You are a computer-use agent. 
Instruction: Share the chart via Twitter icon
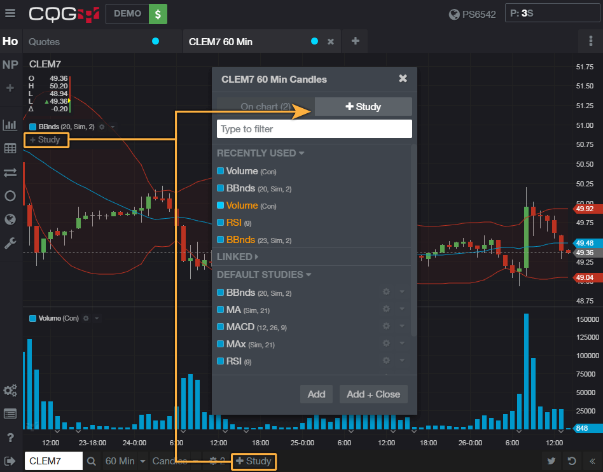[x=551, y=461]
